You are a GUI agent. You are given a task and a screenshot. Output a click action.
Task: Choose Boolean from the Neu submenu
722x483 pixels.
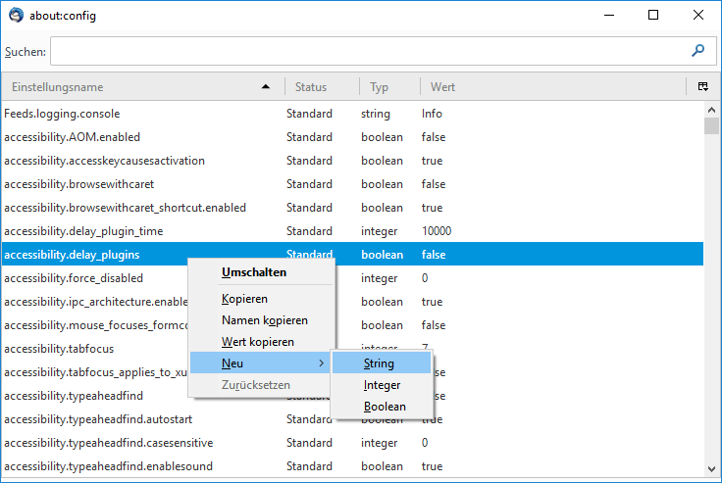385,407
